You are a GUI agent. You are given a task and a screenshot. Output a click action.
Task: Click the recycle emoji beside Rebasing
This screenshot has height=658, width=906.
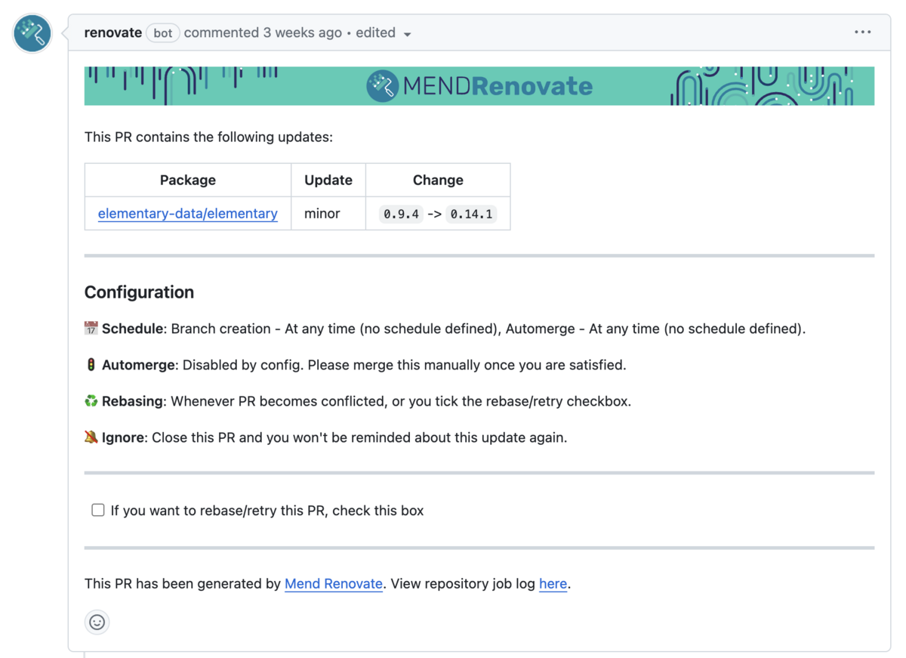[x=91, y=401]
